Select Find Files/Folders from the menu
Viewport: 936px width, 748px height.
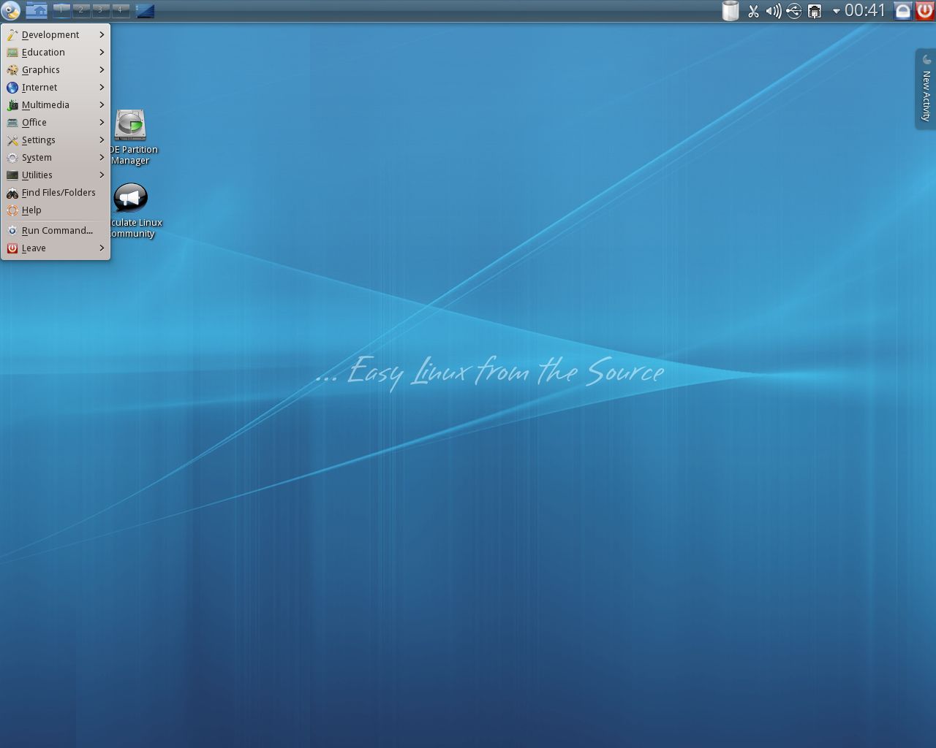(x=58, y=193)
